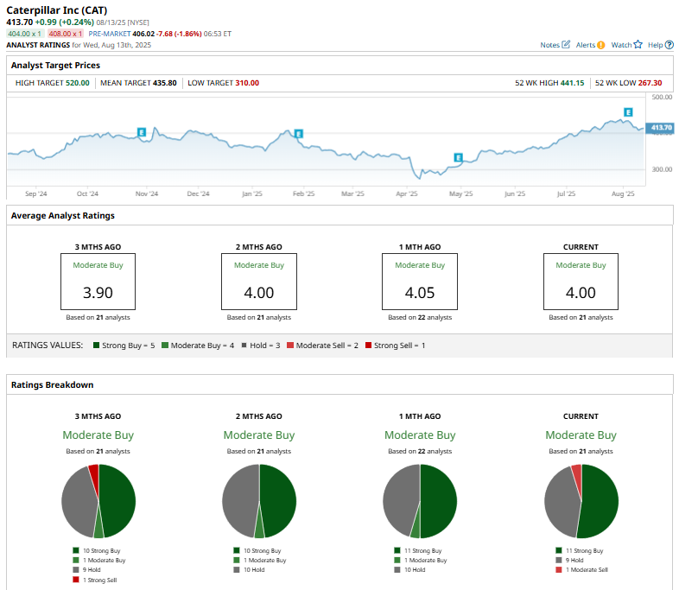Select the current 4.00 rating box
The image size is (679, 590).
tap(581, 282)
